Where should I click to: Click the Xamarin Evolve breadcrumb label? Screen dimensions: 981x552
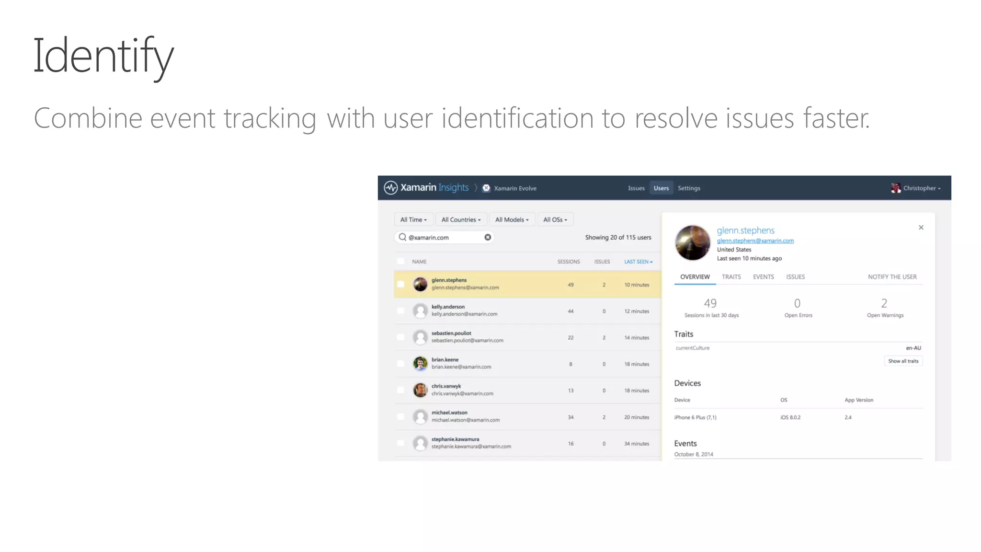tap(515, 188)
